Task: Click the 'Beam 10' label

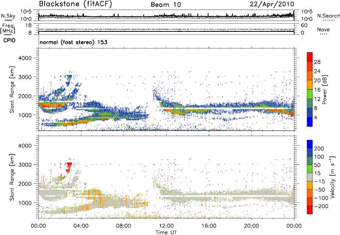Action: point(166,5)
